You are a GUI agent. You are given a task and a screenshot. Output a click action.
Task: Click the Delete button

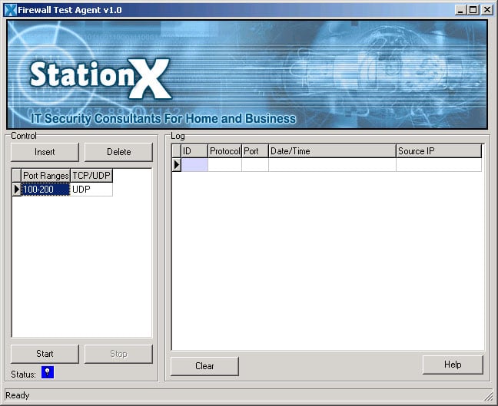[118, 152]
